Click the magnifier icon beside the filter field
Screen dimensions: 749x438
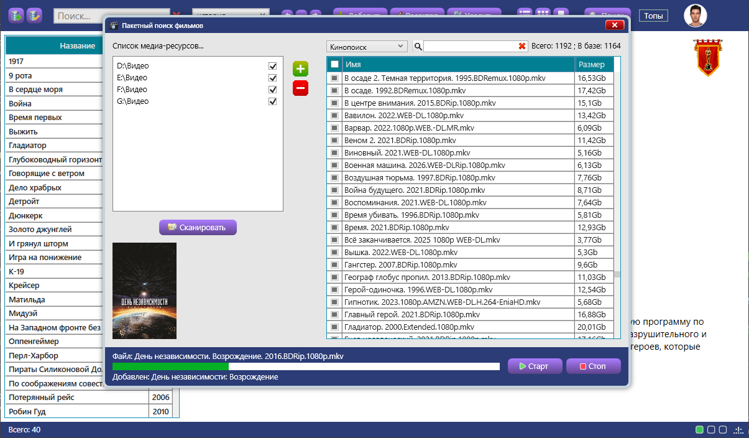point(418,47)
